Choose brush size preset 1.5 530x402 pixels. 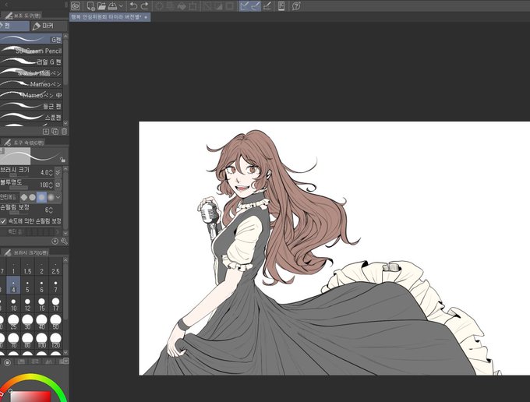point(27,269)
